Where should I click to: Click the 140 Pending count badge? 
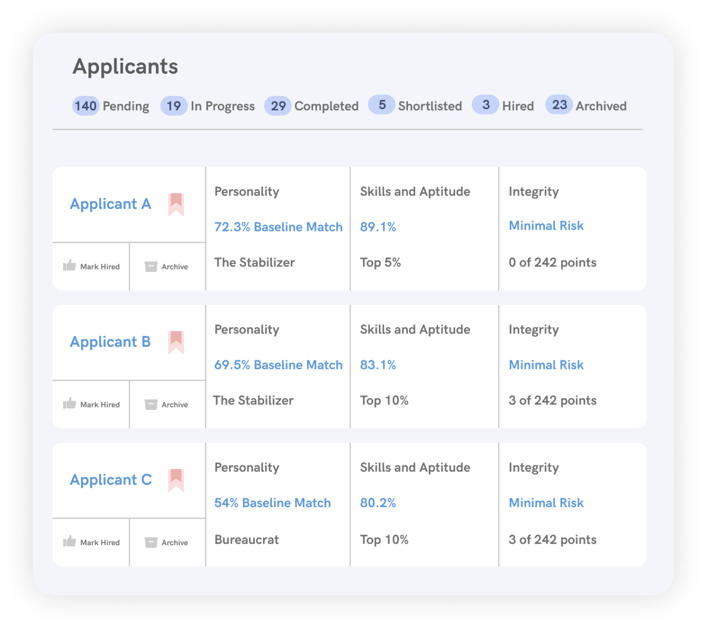point(86,105)
